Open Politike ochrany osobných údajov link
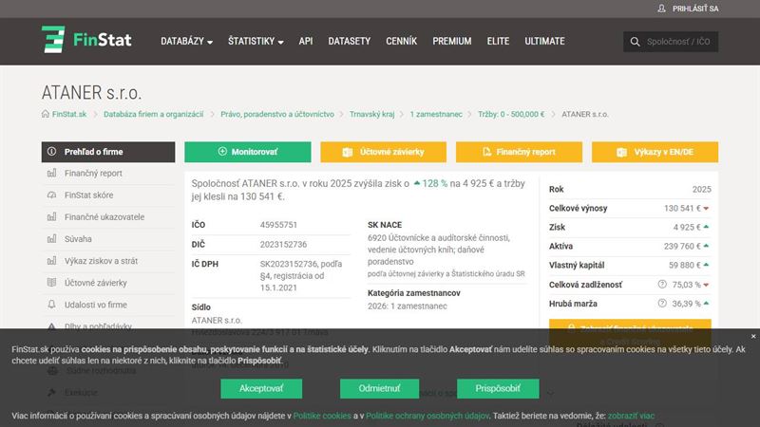This screenshot has height=427, width=760. 427,416
